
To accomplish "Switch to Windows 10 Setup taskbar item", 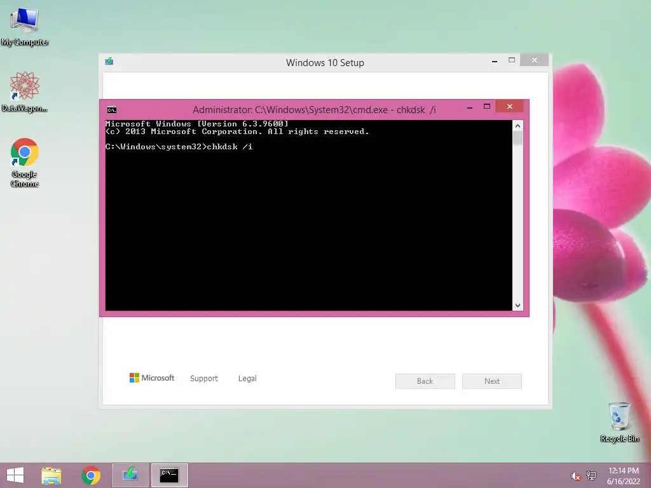I will (130, 475).
